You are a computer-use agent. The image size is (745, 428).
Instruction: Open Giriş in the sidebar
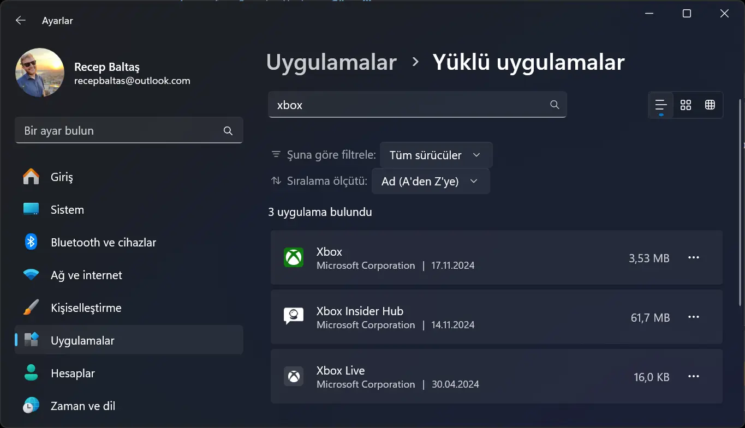[129, 177]
